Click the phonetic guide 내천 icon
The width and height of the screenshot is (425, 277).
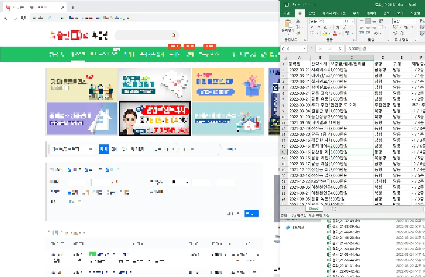(x=347, y=33)
